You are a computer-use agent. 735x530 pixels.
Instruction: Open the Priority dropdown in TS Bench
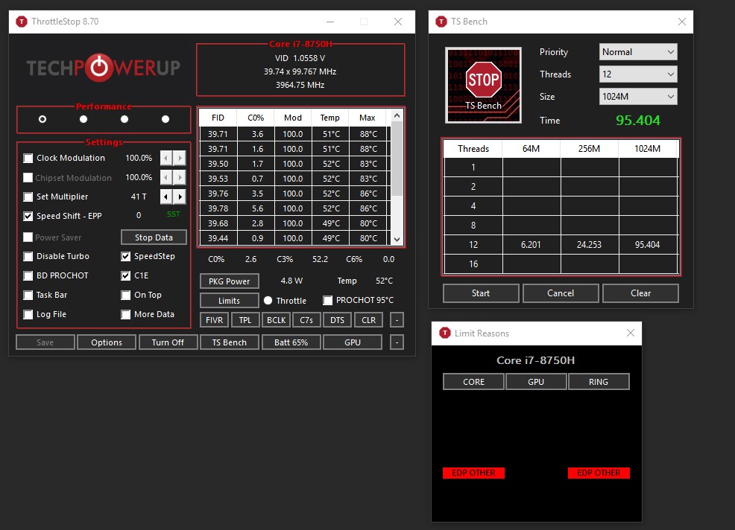(x=638, y=52)
